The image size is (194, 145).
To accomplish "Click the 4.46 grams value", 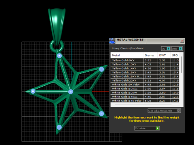I will coord(148,97).
